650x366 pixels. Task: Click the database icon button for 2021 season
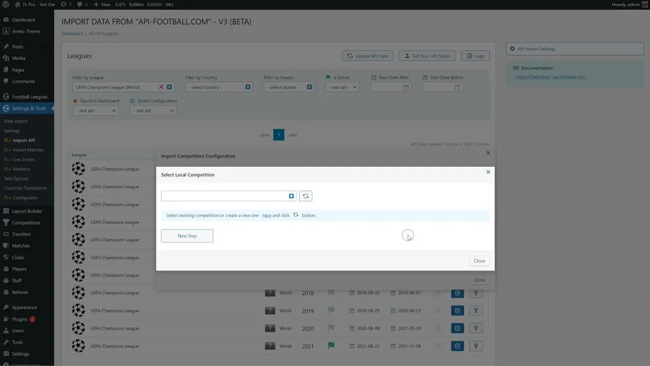click(458, 346)
